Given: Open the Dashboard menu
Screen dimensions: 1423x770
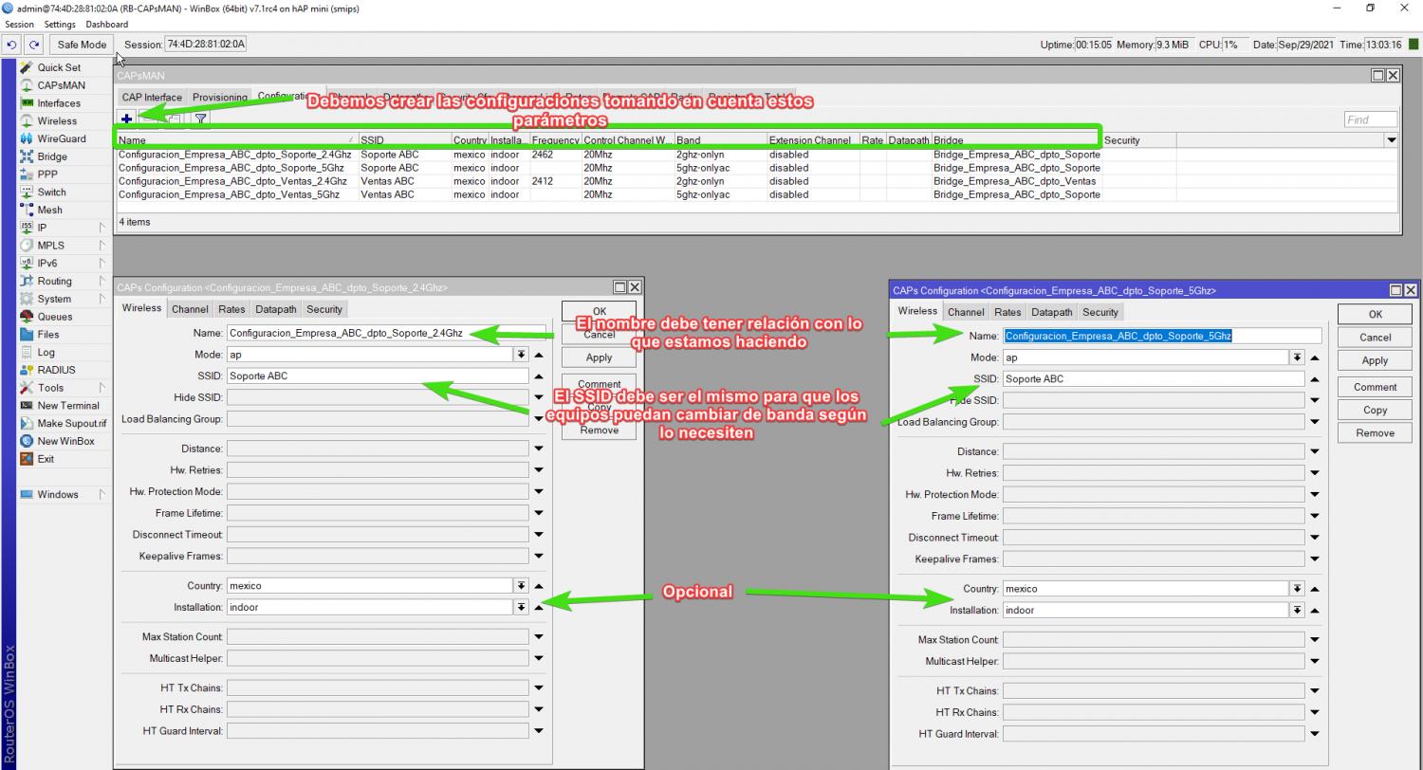Looking at the screenshot, I should 106,24.
